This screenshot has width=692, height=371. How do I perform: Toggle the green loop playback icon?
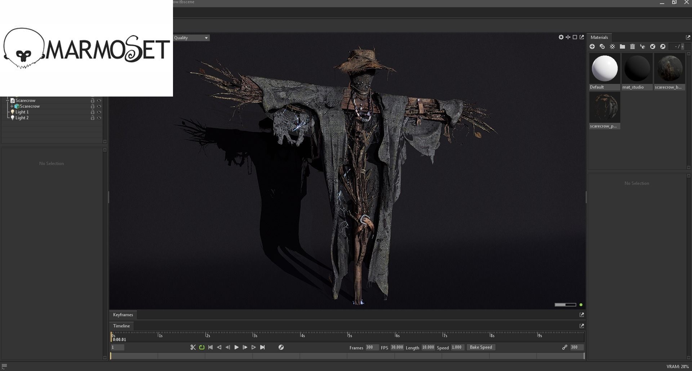click(x=202, y=347)
